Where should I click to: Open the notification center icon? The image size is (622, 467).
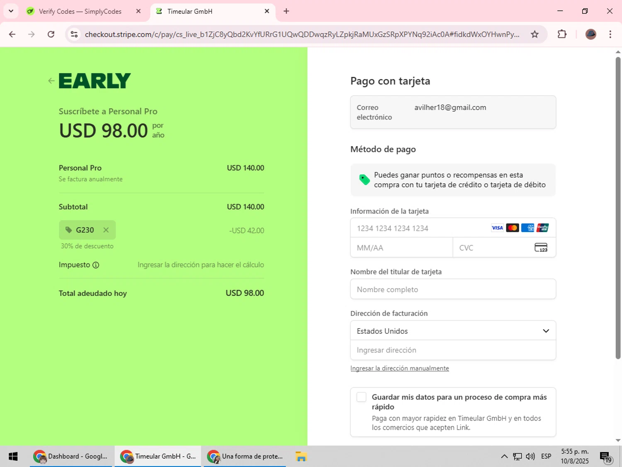pos(606,457)
